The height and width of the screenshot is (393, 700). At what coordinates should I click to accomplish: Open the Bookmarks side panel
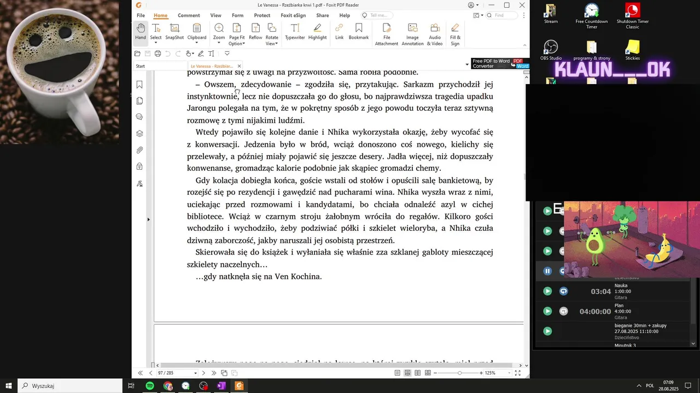tap(139, 85)
